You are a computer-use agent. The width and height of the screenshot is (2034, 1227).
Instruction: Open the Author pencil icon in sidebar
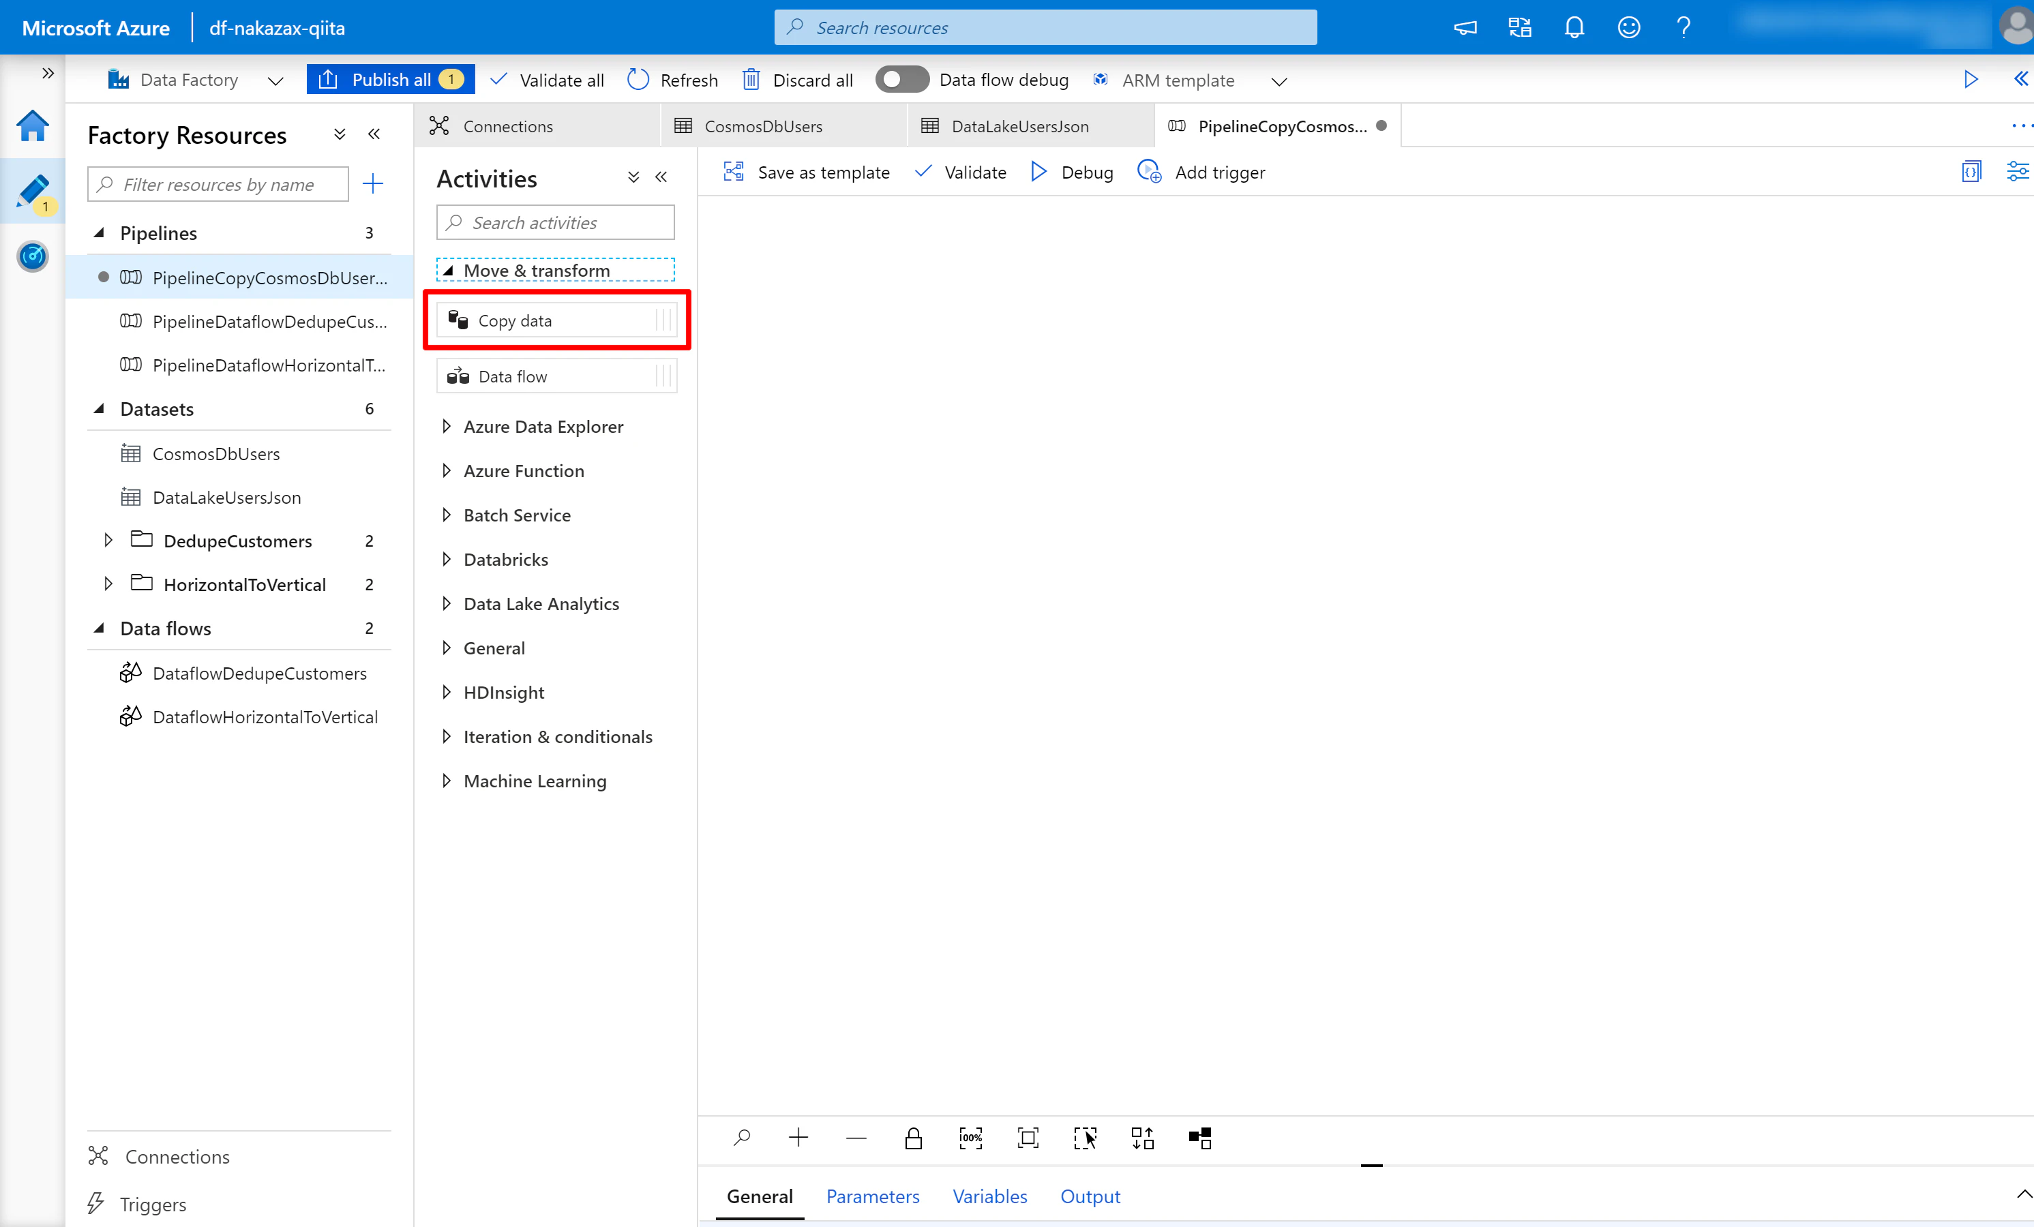click(32, 192)
